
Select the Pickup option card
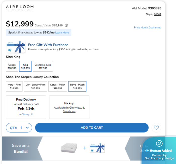pos(69,107)
